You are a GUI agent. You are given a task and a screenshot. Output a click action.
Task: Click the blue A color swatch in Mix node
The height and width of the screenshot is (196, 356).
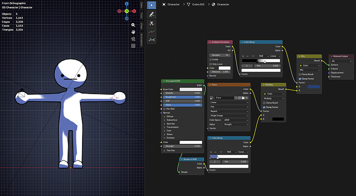(x=314, y=87)
